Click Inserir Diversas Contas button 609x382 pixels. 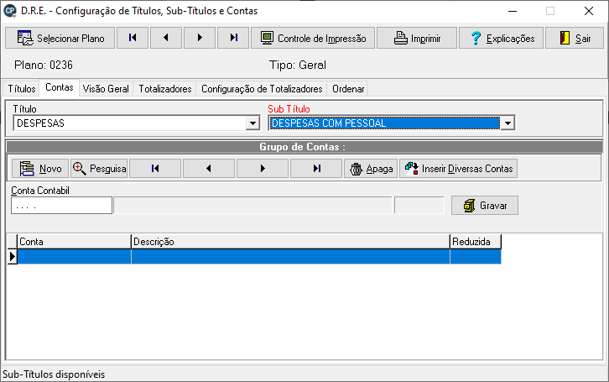458,168
